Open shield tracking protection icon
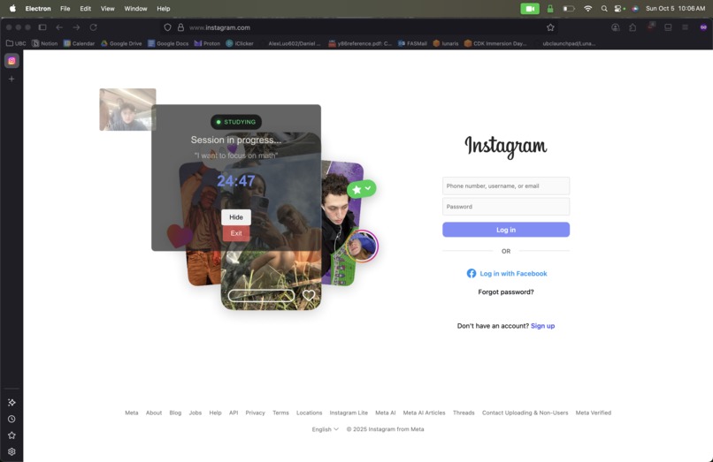 point(167,27)
